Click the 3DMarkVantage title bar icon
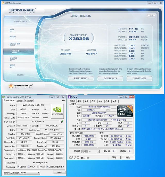The width and height of the screenshot is (165, 177). (3, 3)
